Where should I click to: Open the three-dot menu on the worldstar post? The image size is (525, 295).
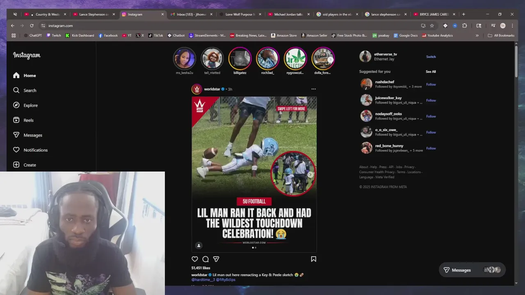click(x=313, y=89)
